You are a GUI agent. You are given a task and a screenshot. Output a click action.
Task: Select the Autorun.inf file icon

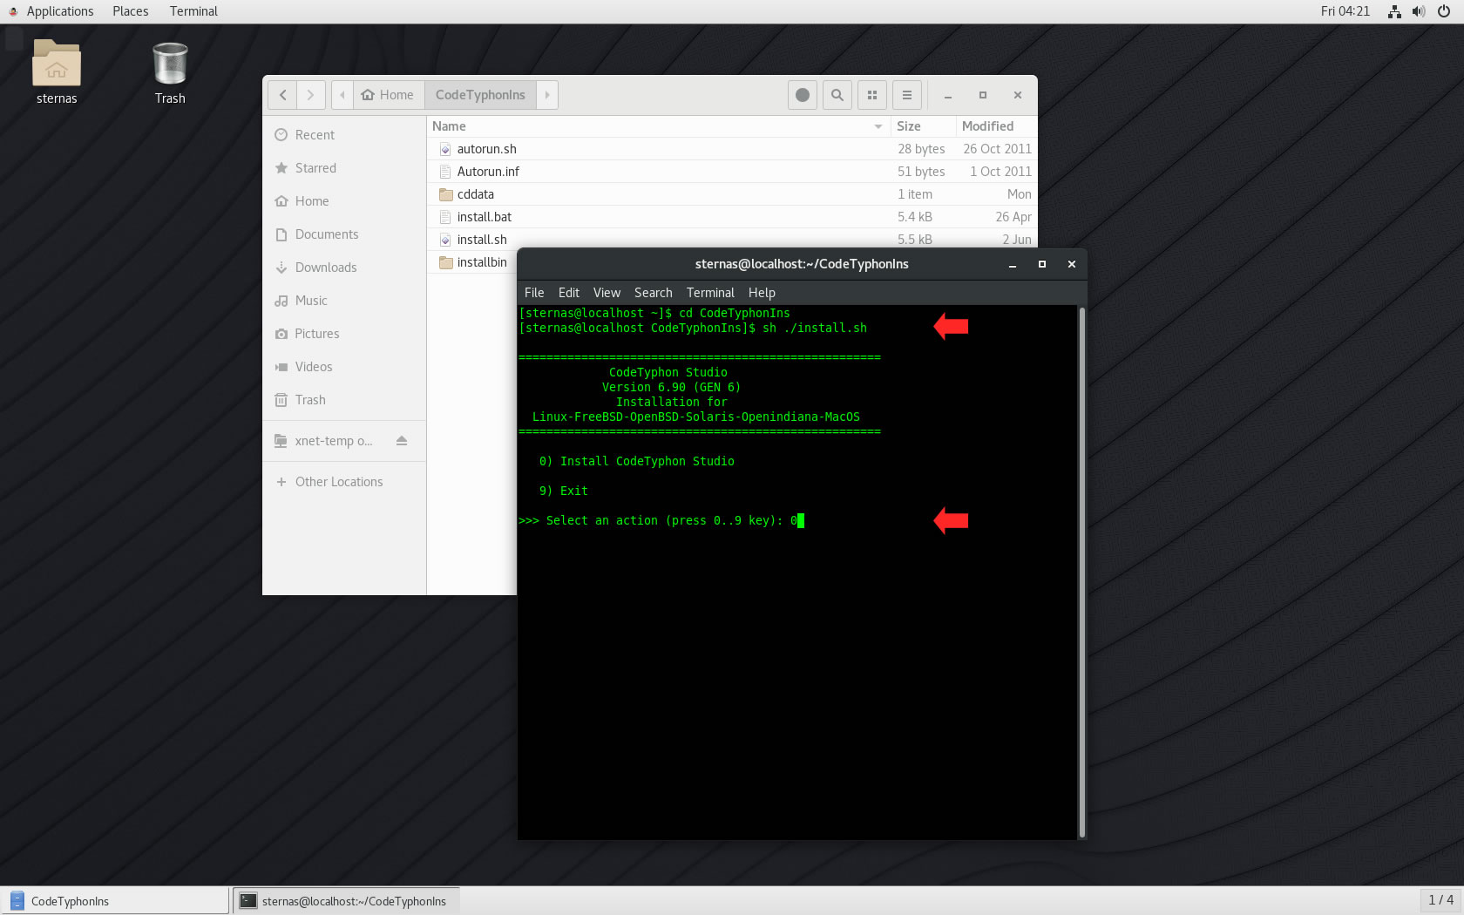445,172
